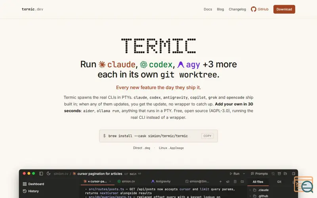Click the Run play button
Screen dimensions: 317x198
pos(235,174)
